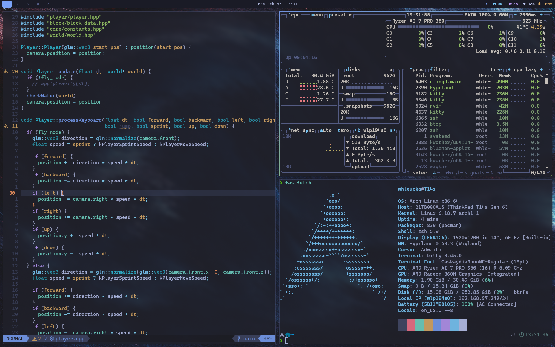Toggle zero in the net panel
Viewport: 555px width, 347px height.
point(344,130)
